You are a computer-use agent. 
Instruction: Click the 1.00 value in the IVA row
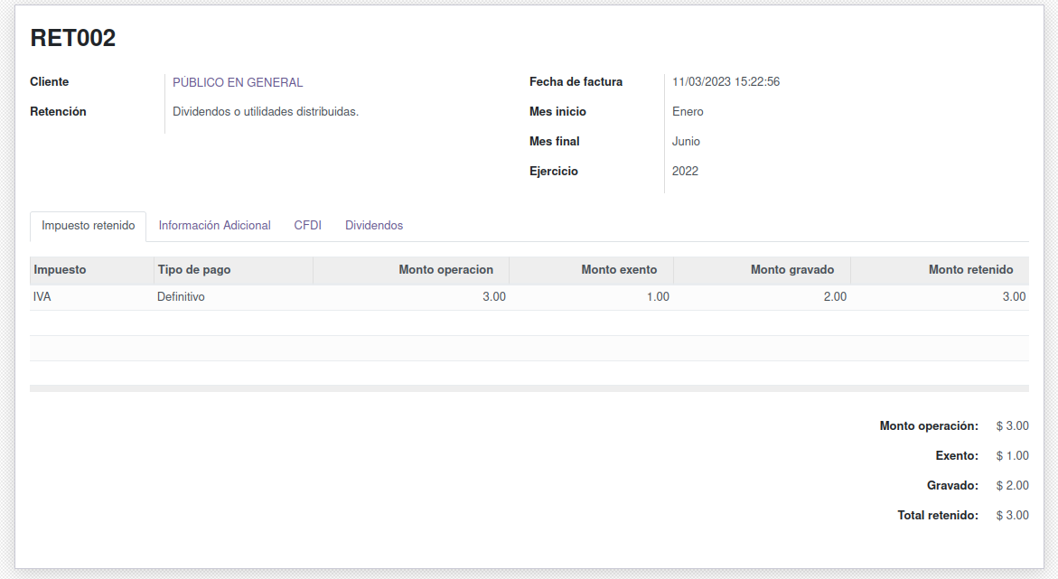click(x=657, y=297)
